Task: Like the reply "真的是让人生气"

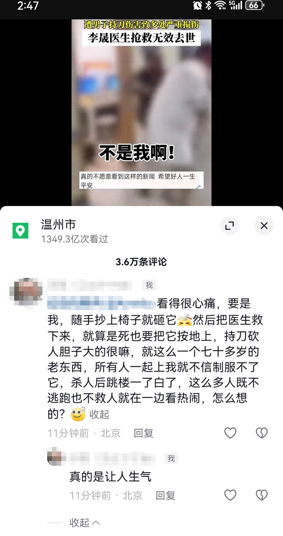Action: coord(230,495)
